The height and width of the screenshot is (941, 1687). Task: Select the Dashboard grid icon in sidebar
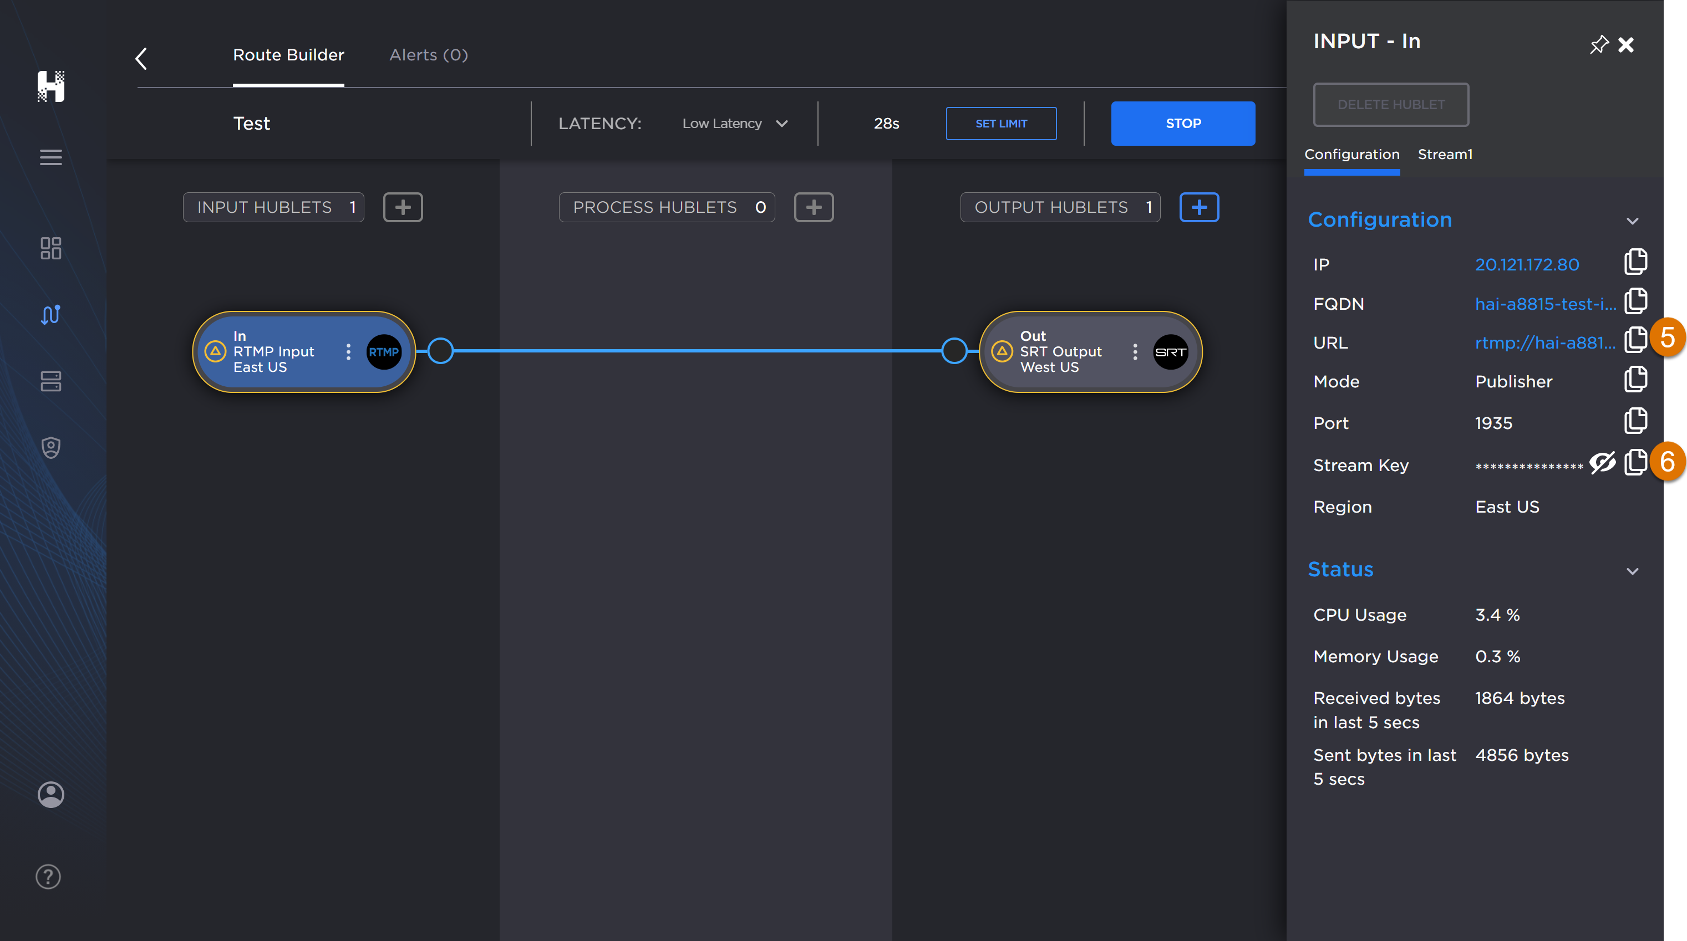tap(50, 249)
